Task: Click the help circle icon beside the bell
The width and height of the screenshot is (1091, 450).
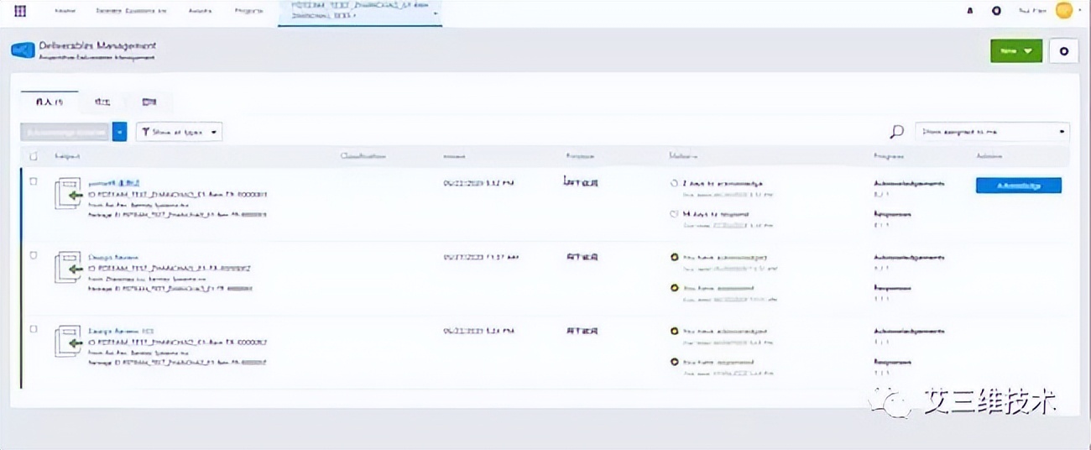Action: point(996,13)
